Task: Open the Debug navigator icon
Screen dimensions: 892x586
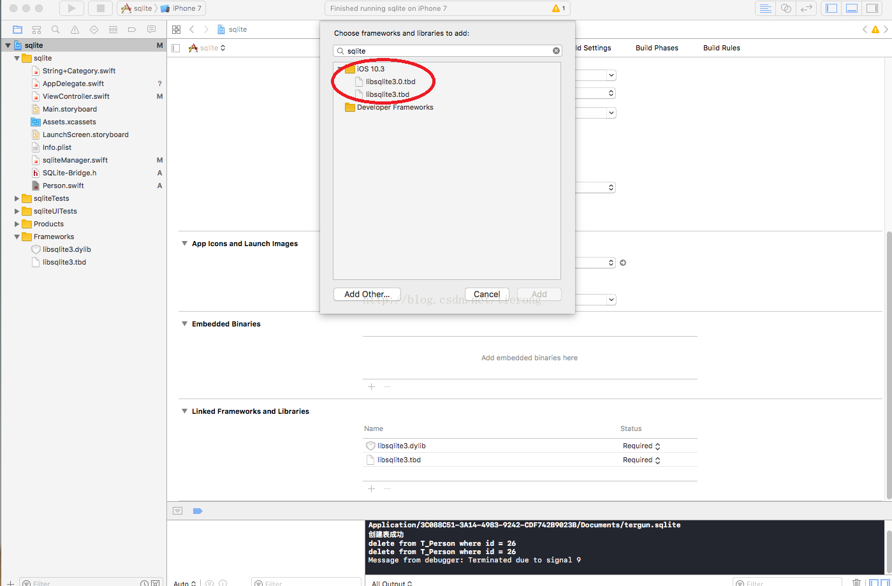Action: (x=113, y=29)
